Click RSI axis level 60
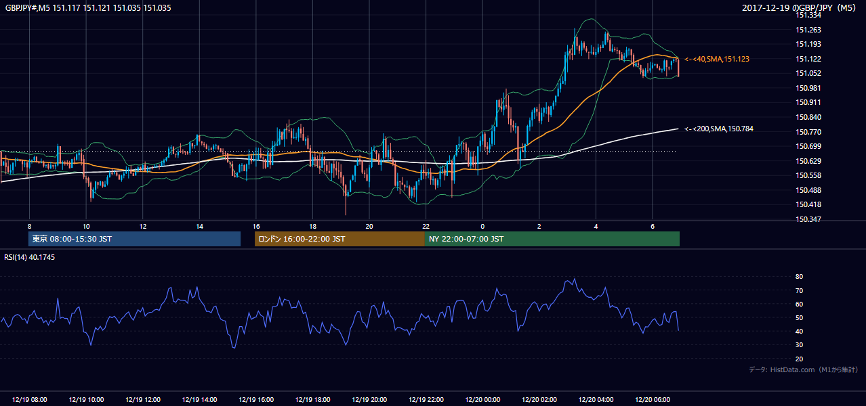 click(x=800, y=304)
